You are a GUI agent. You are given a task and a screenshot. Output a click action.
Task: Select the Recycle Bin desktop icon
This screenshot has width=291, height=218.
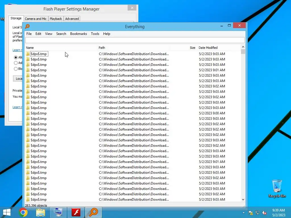point(277,188)
